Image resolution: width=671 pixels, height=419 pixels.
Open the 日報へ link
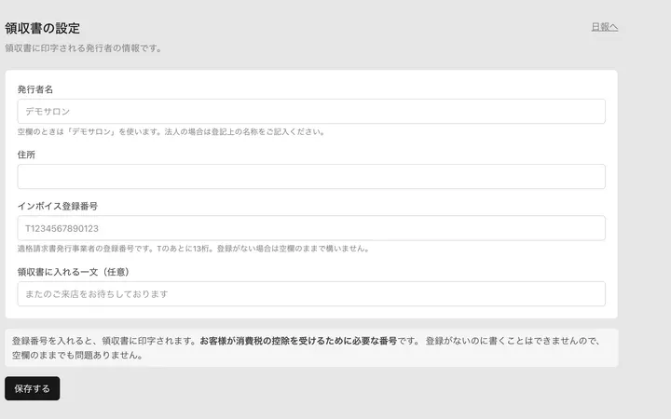(604, 27)
